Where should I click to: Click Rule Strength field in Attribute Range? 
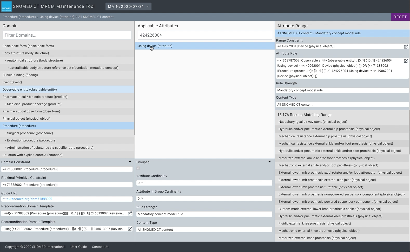[342, 90]
